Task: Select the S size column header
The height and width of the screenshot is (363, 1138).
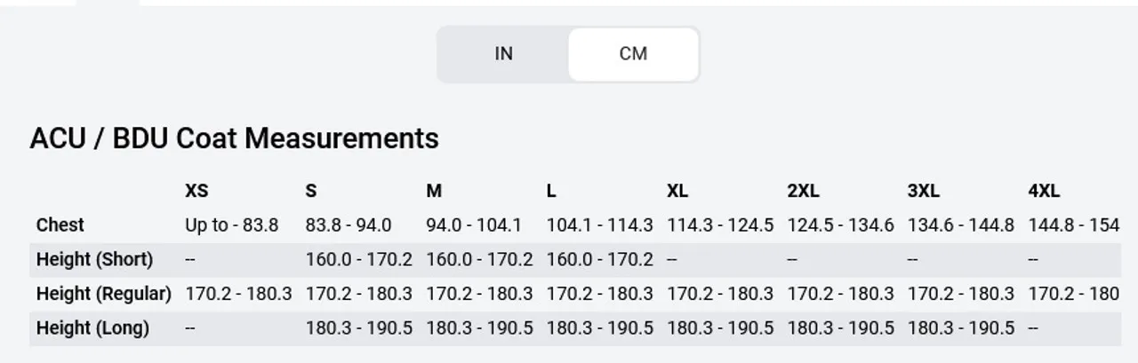Action: (x=311, y=191)
